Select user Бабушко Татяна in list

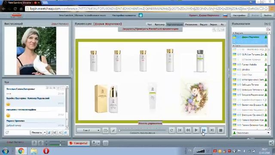(x=250, y=85)
